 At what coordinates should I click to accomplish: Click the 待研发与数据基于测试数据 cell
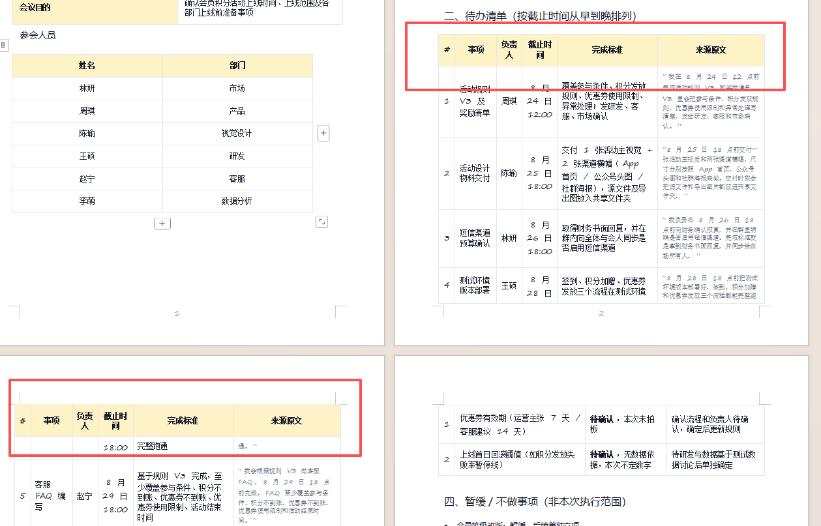(715, 460)
